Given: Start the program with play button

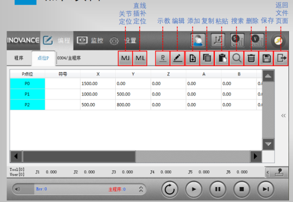Looking at the screenshot, I should click(x=194, y=189).
